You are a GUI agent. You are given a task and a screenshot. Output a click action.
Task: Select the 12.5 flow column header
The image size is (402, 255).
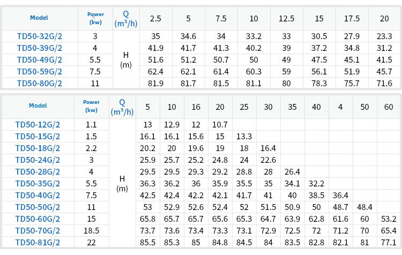286,19
